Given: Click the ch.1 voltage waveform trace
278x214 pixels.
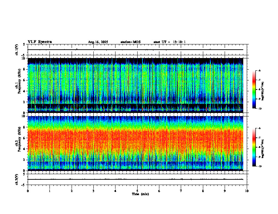Looking at the screenshot, I should 135,50.
